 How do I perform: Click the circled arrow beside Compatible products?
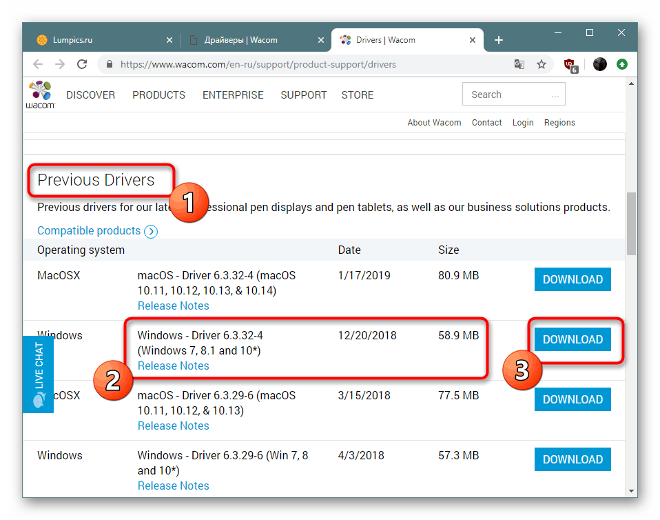click(151, 231)
